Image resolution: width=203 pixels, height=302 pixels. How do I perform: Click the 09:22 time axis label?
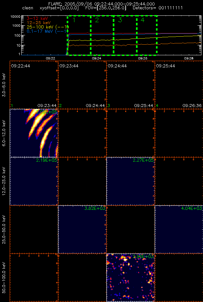point(51,58)
